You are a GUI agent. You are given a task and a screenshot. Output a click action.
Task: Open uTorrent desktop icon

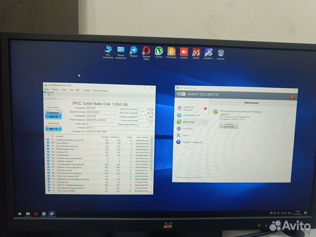159,52
